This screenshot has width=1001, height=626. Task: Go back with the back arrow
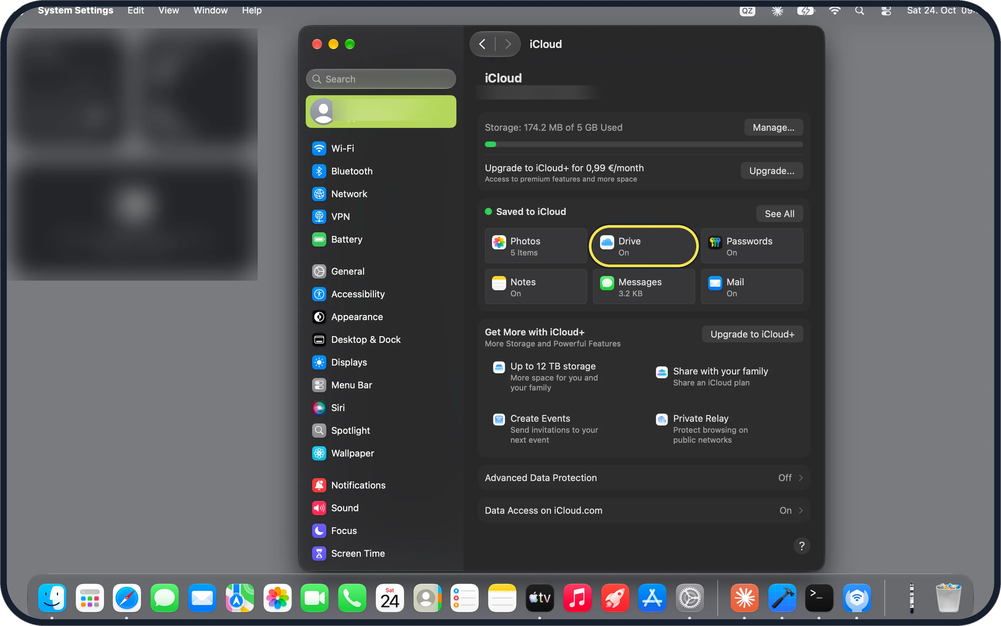point(482,44)
